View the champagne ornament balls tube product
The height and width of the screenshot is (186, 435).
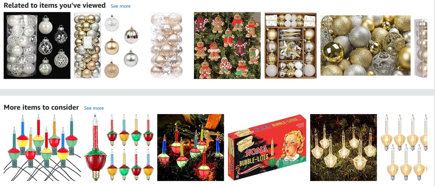click(x=167, y=45)
